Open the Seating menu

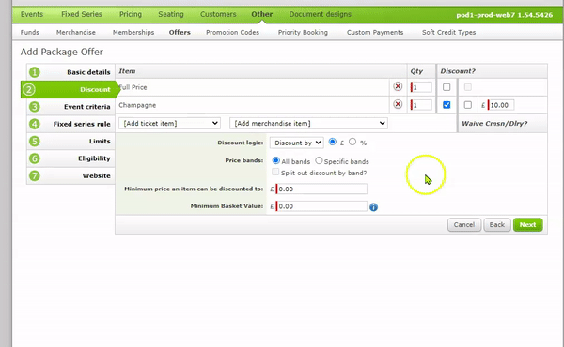tap(171, 14)
